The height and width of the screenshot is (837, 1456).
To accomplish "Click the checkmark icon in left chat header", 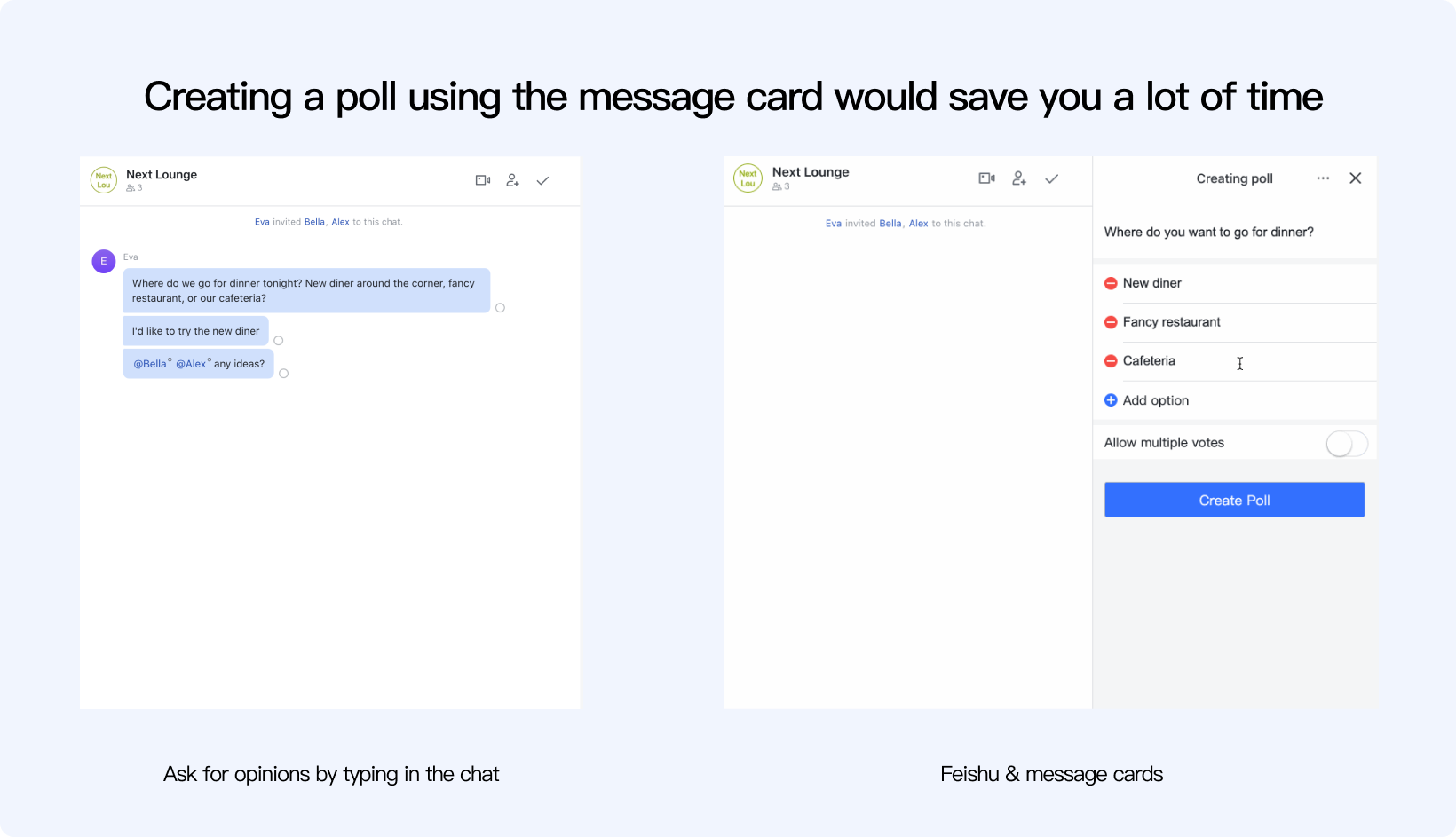I will pyautogui.click(x=542, y=180).
